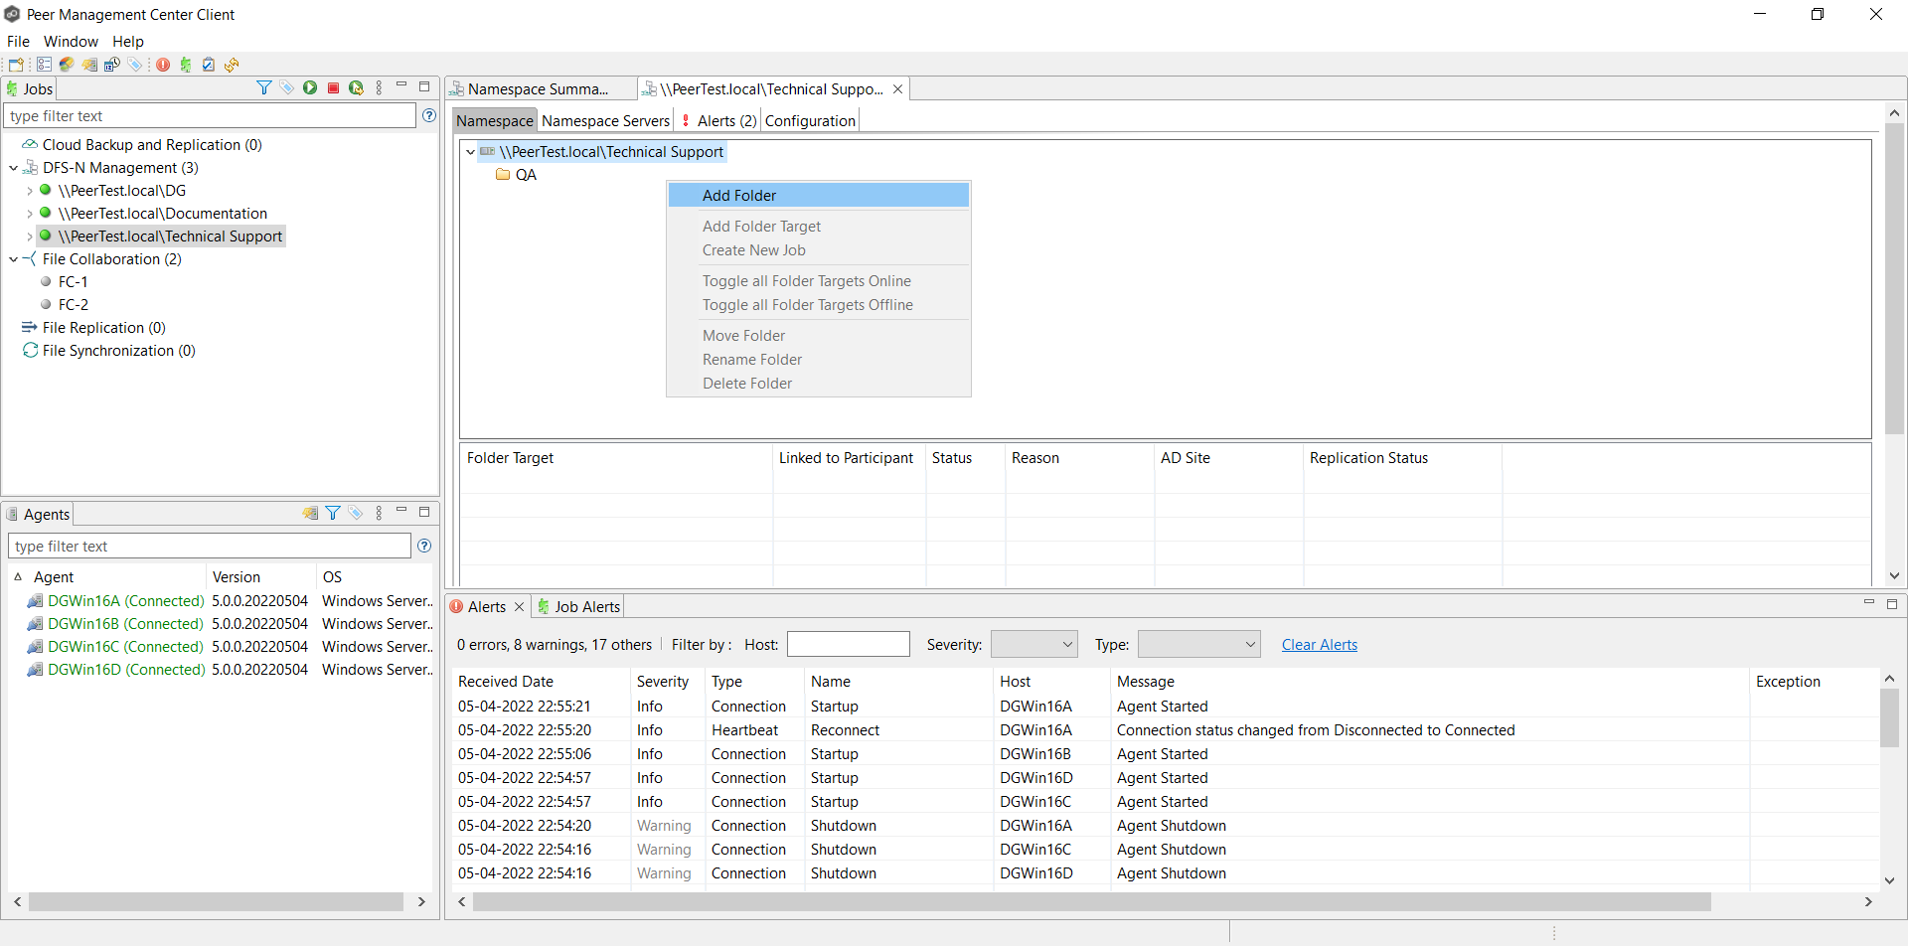Image resolution: width=1908 pixels, height=946 pixels.
Task: Open the Severity filter dropdown
Action: 1034,644
